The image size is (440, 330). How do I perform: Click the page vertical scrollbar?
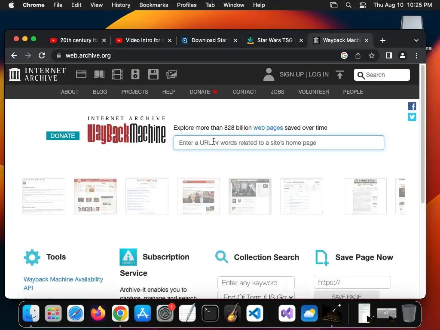click(x=423, y=134)
